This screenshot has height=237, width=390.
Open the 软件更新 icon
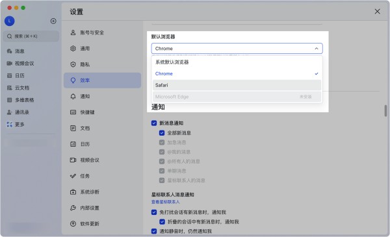[x=73, y=224]
